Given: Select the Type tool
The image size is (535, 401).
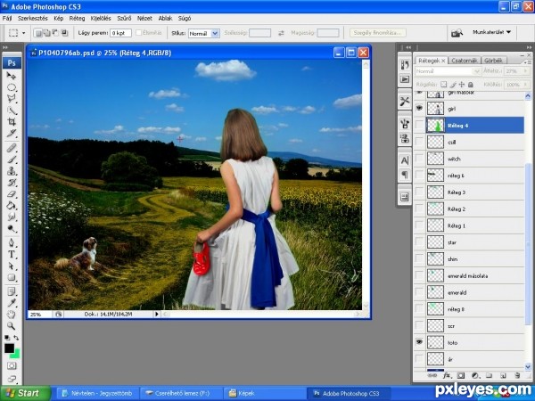Looking at the screenshot, I should (x=12, y=254).
